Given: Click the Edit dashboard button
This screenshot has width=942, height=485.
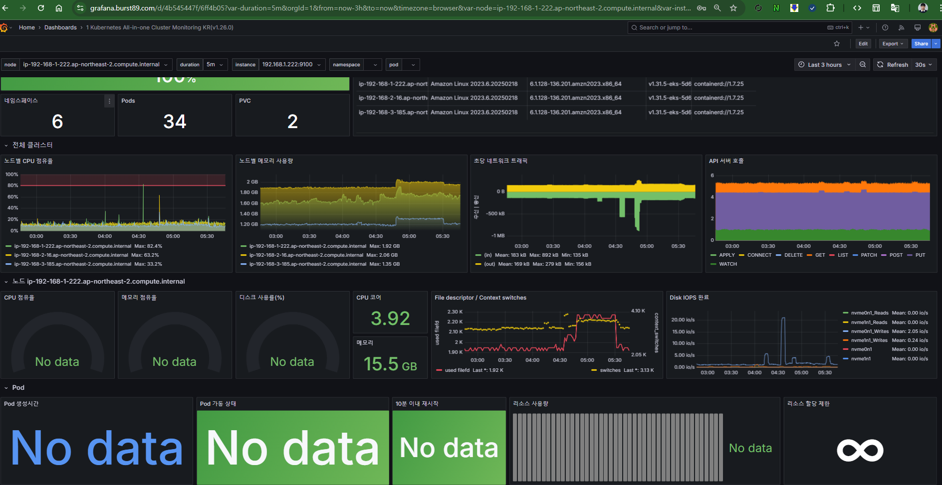Looking at the screenshot, I should click(x=863, y=44).
